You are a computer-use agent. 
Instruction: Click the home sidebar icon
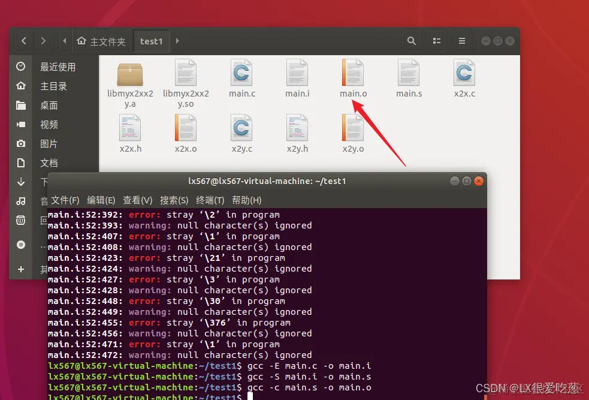20,86
